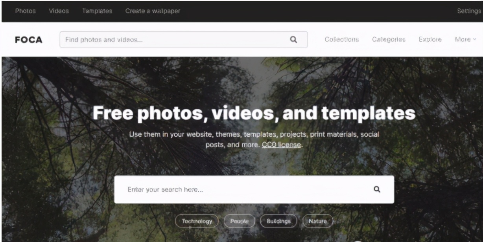483x242 pixels.
Task: Open the Photos tab in the top bar
Action: tap(25, 11)
